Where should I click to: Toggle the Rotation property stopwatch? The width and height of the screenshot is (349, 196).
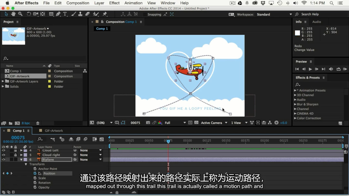pos(35,183)
